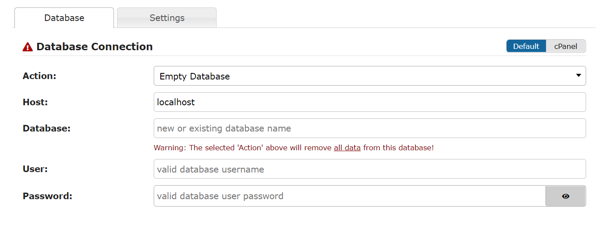Image resolution: width=611 pixels, height=228 pixels.
Task: Open the Settings tab
Action: pos(167,18)
